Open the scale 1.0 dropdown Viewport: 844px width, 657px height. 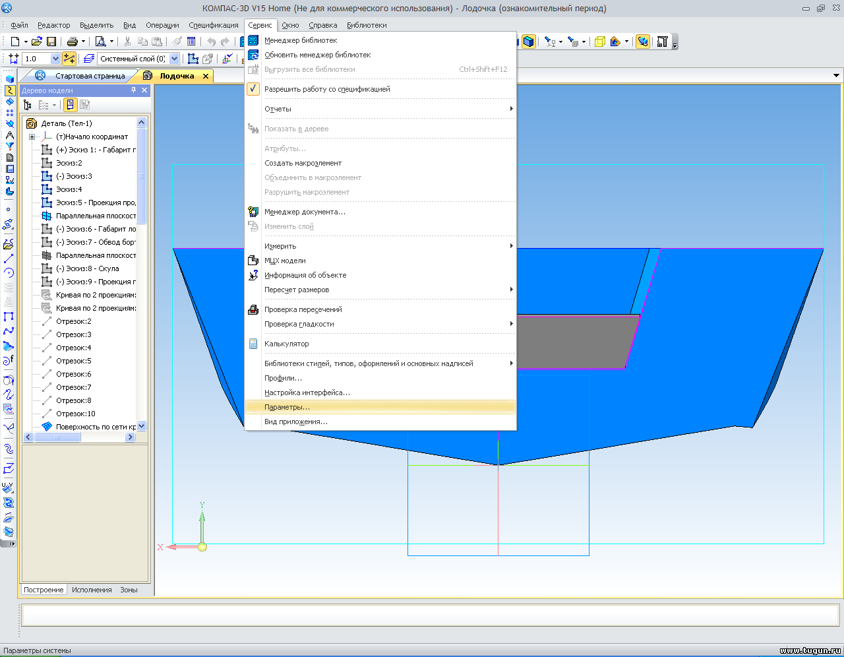[x=55, y=59]
